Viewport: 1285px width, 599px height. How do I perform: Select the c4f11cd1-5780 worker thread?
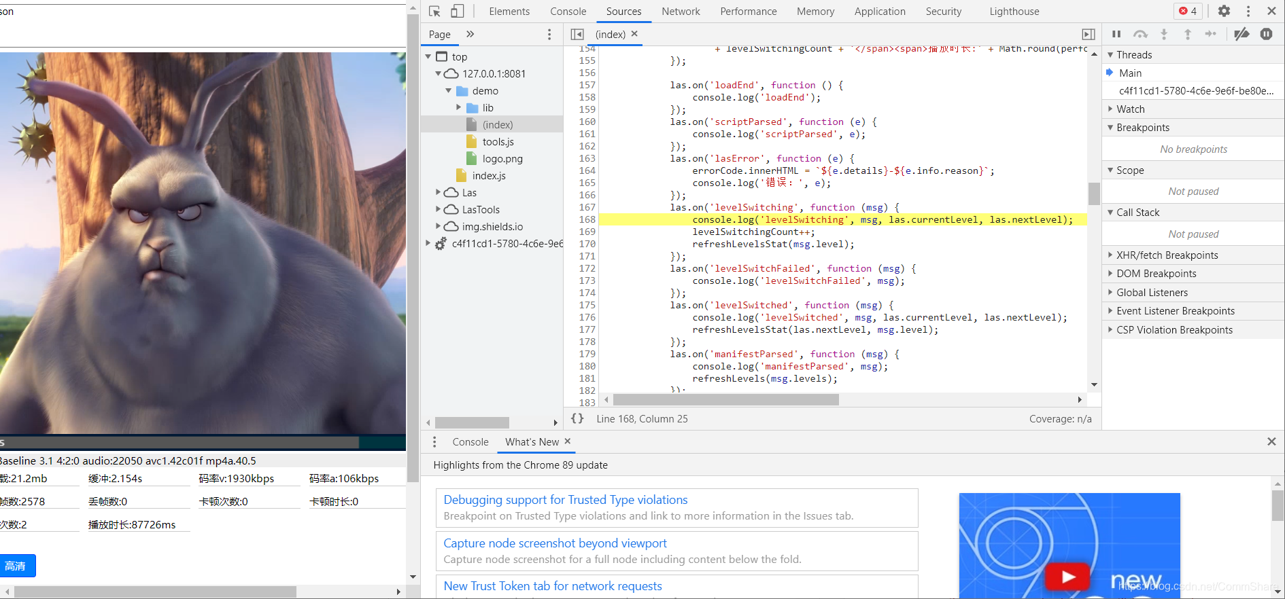pos(1196,91)
